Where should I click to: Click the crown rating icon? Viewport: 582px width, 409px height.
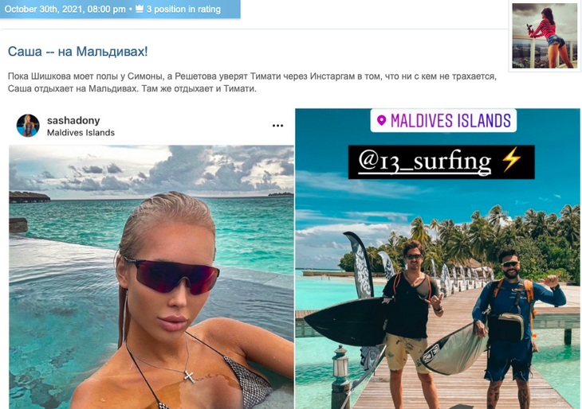[140, 9]
